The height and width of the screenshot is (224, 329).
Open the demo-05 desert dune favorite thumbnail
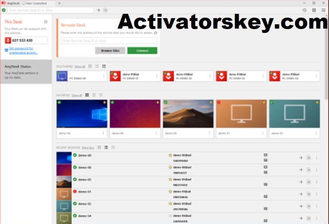click(188, 114)
